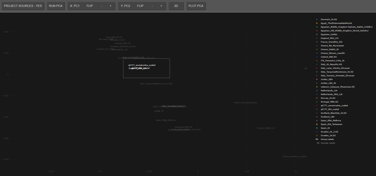Toggle Norway_IA.SG orange legend marker
This screenshot has width=376, height=176.
pos(317,98)
